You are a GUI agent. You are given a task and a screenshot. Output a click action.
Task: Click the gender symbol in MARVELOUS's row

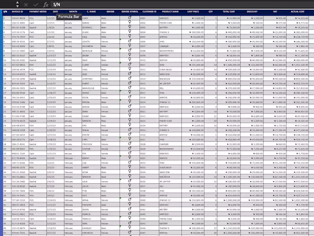click(x=130, y=87)
